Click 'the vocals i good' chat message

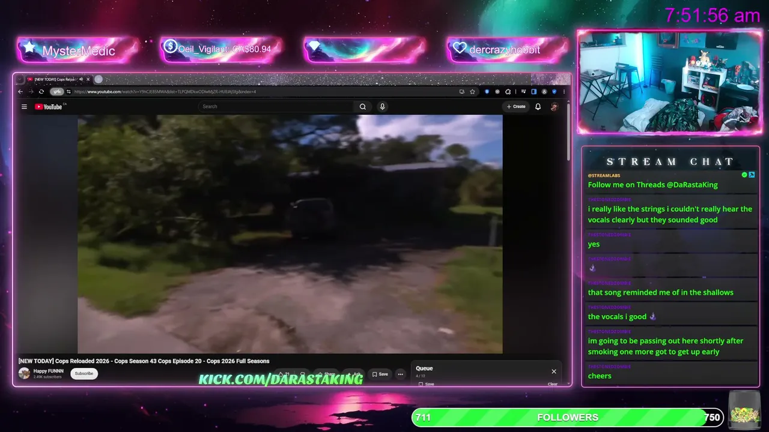coord(622,316)
